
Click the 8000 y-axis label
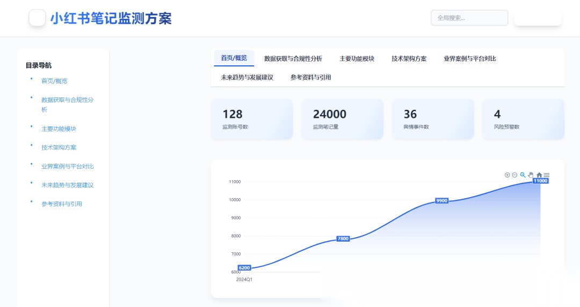click(236, 236)
